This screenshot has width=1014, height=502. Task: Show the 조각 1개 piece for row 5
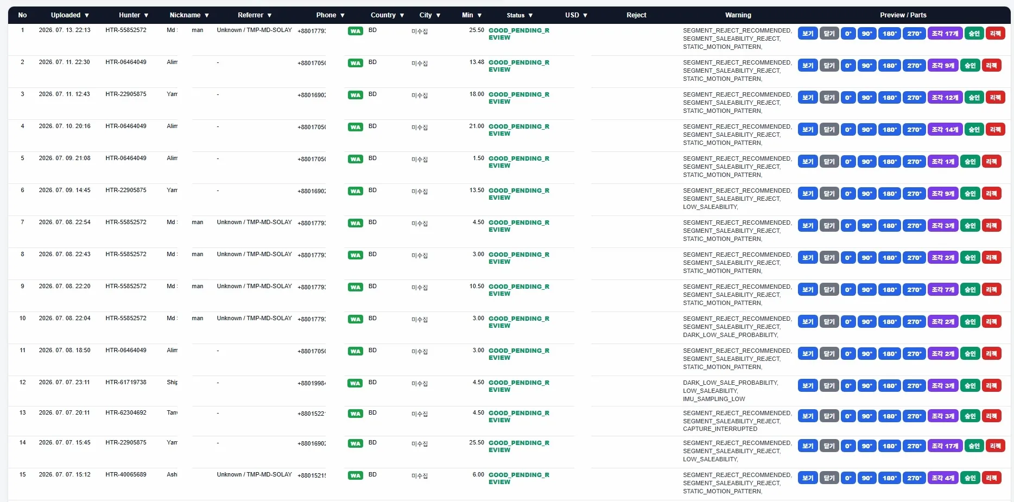943,162
